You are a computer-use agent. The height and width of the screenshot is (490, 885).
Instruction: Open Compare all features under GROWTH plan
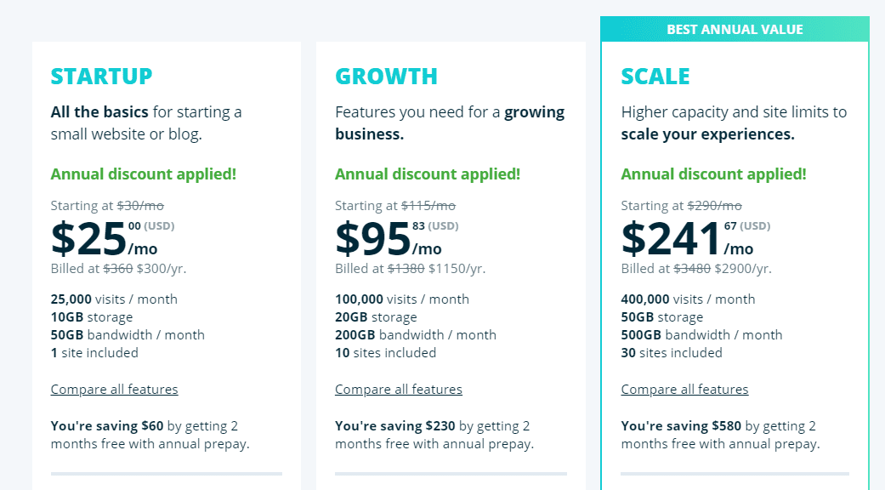398,389
